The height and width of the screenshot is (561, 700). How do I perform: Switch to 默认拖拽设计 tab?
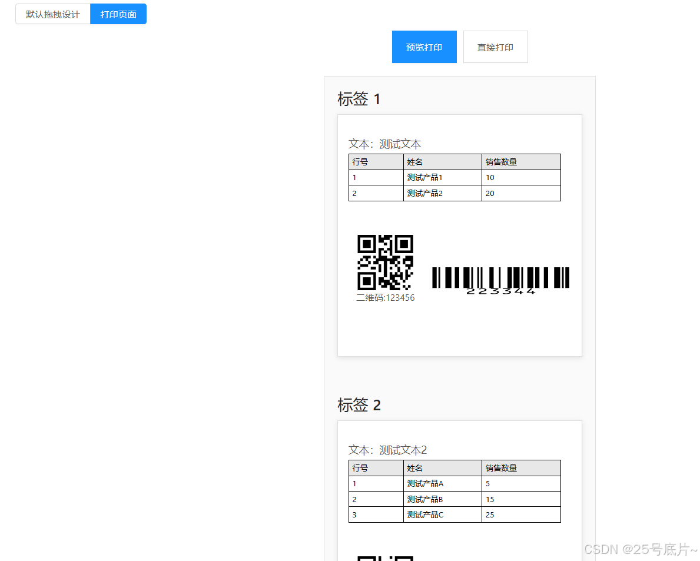pos(52,14)
